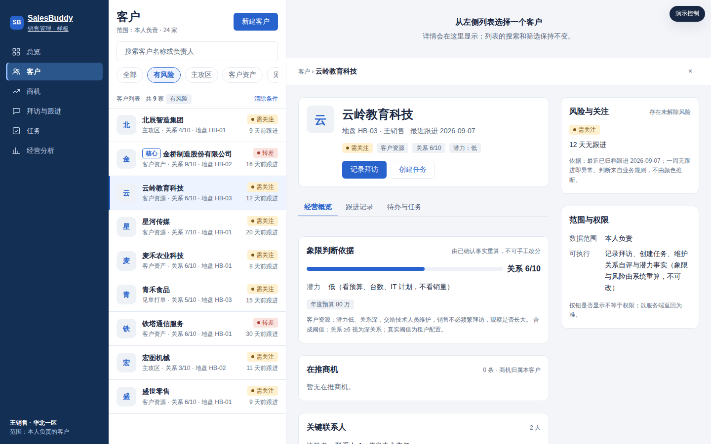Open the 商机 trend icon in sidebar
The height and width of the screenshot is (444, 711).
pyautogui.click(x=16, y=91)
